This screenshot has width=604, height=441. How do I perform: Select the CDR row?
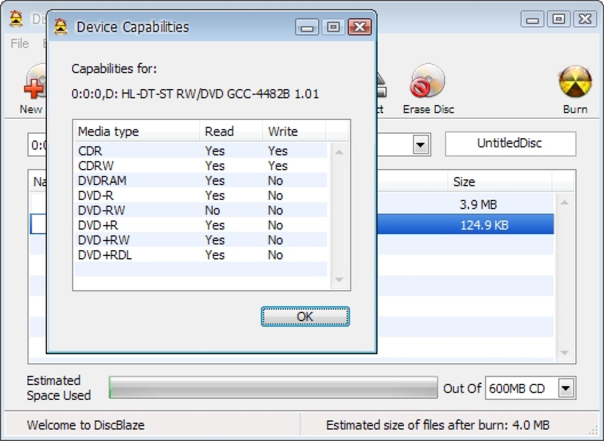click(201, 150)
